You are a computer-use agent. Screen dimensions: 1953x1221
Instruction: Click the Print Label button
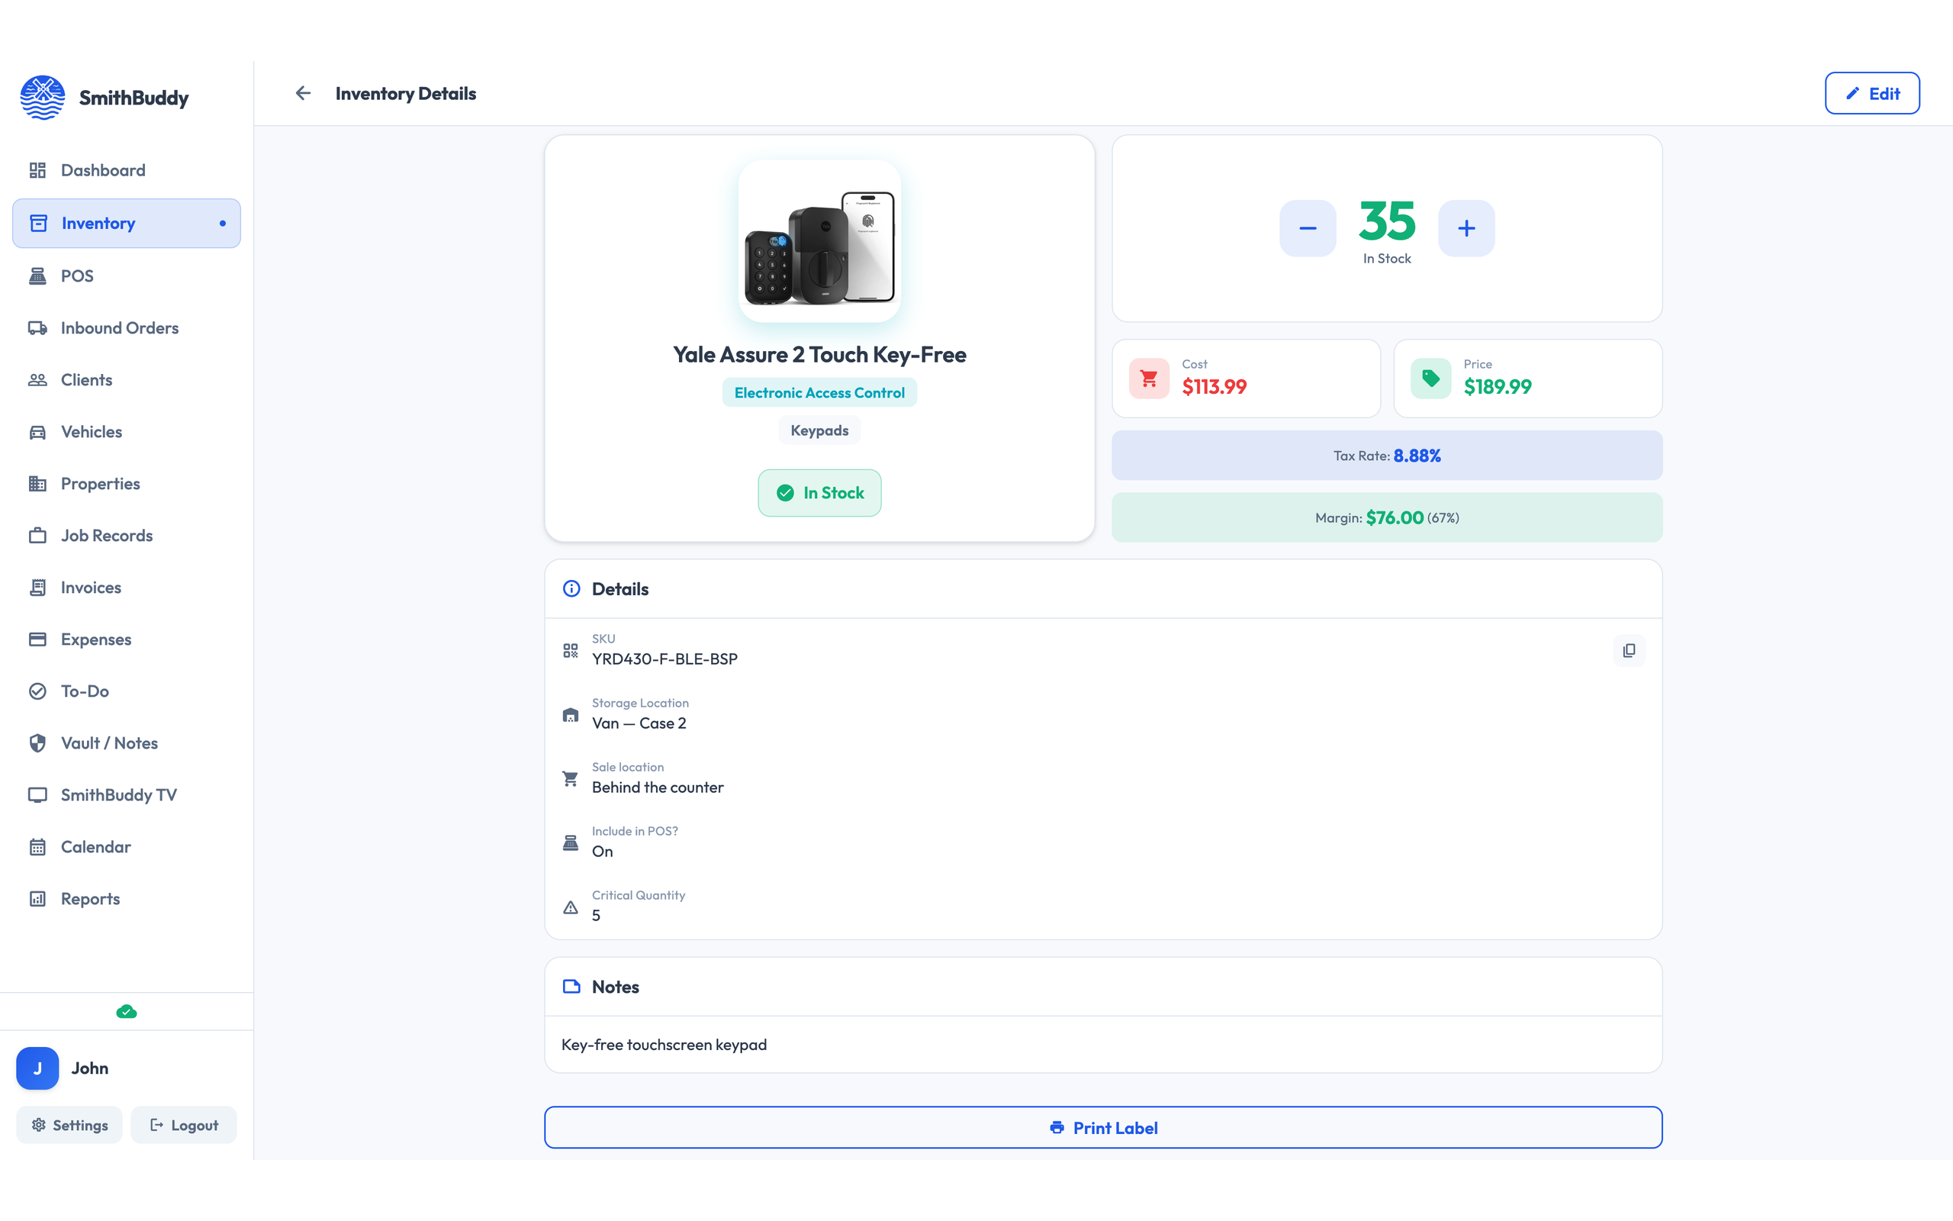click(x=1103, y=1127)
